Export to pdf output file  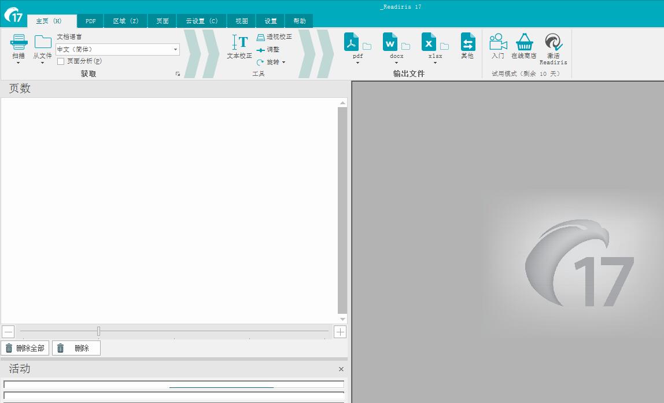(x=352, y=42)
